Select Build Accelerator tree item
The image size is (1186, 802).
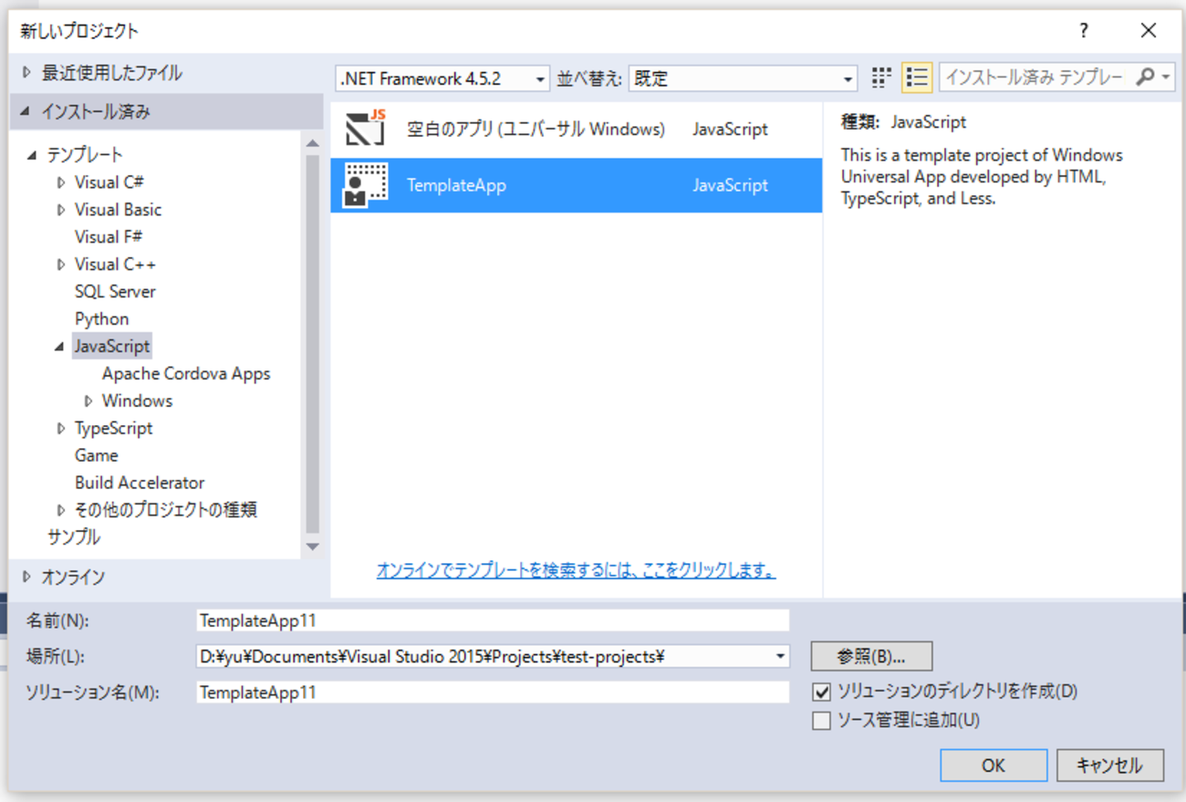click(x=140, y=483)
